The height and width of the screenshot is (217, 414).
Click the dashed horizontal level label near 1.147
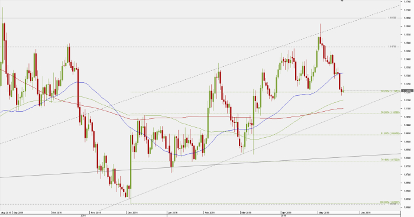pyautogui.click(x=392, y=47)
